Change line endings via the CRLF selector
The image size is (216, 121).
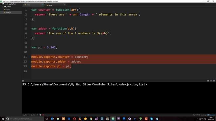coord(194,115)
